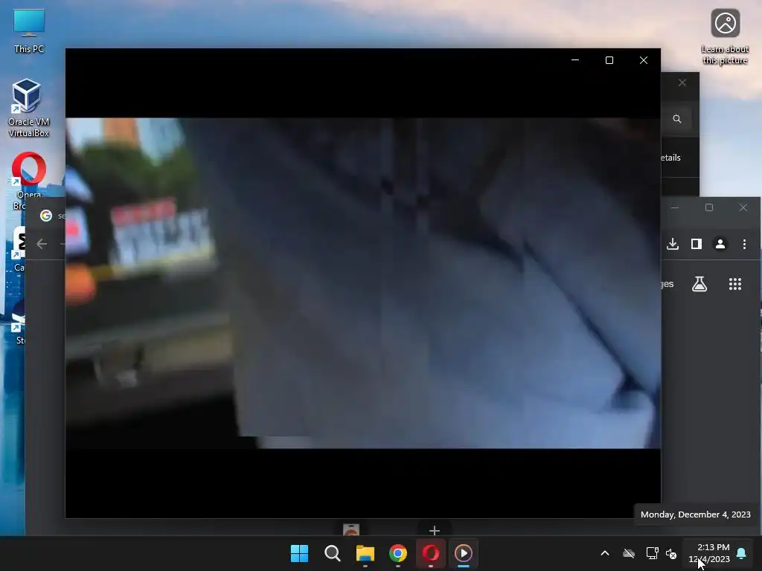Open network status tray icon
762x571 pixels.
point(652,553)
